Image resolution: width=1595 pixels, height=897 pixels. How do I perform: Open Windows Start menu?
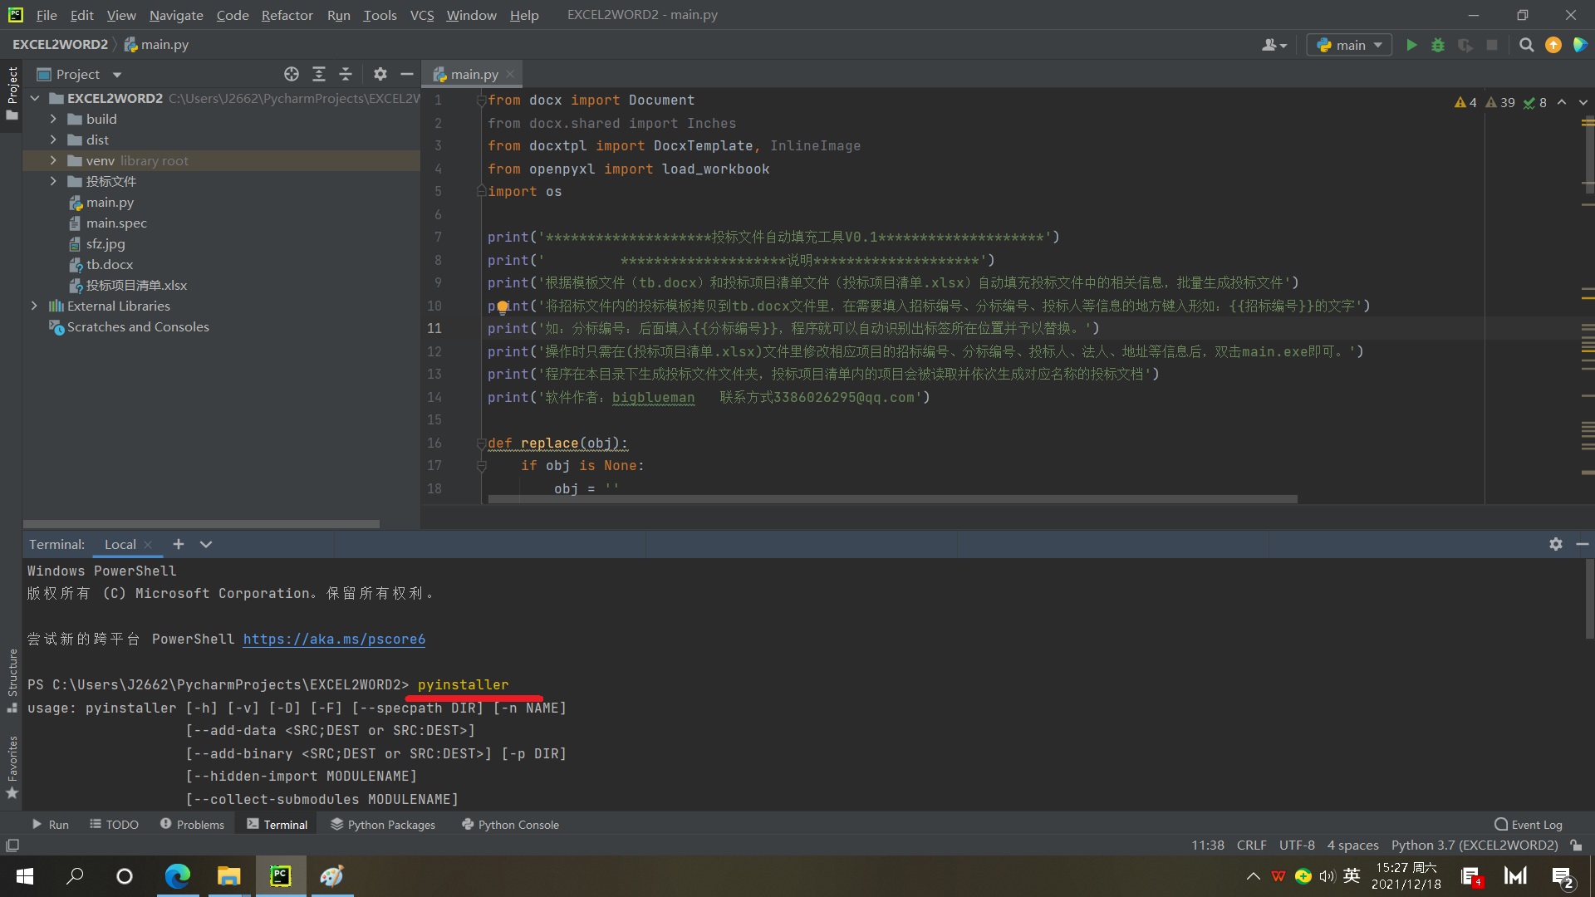coord(25,875)
